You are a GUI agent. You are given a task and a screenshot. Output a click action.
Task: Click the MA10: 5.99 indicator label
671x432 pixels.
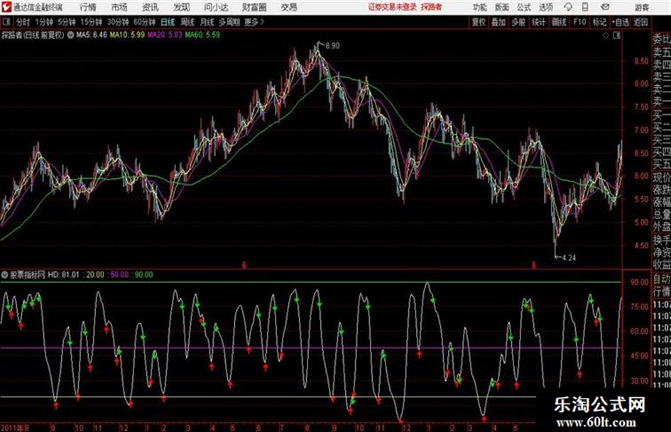point(127,35)
